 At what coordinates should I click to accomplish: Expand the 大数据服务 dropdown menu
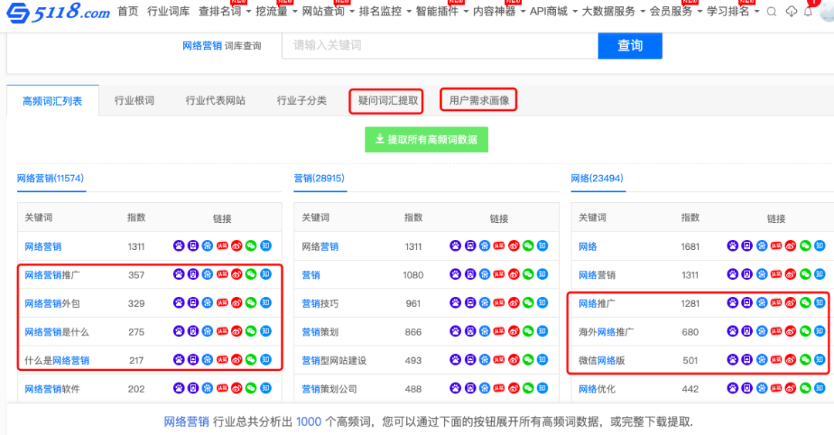pos(613,11)
